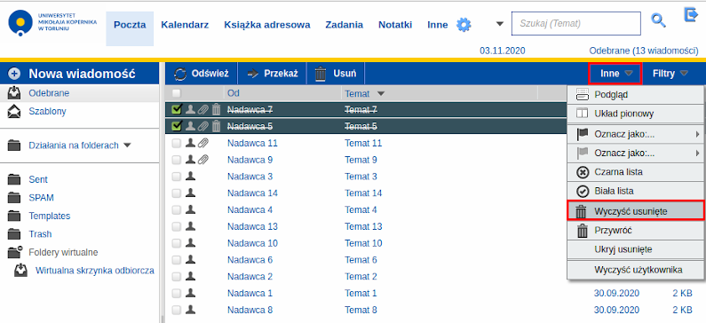Expand the first Oznacz jako submenu
The width and height of the screenshot is (706, 323).
(x=698, y=134)
